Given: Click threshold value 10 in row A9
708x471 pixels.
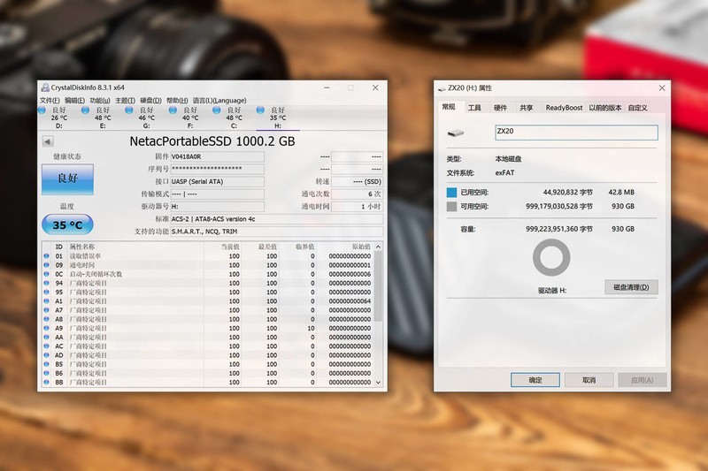Looking at the screenshot, I should click(312, 328).
